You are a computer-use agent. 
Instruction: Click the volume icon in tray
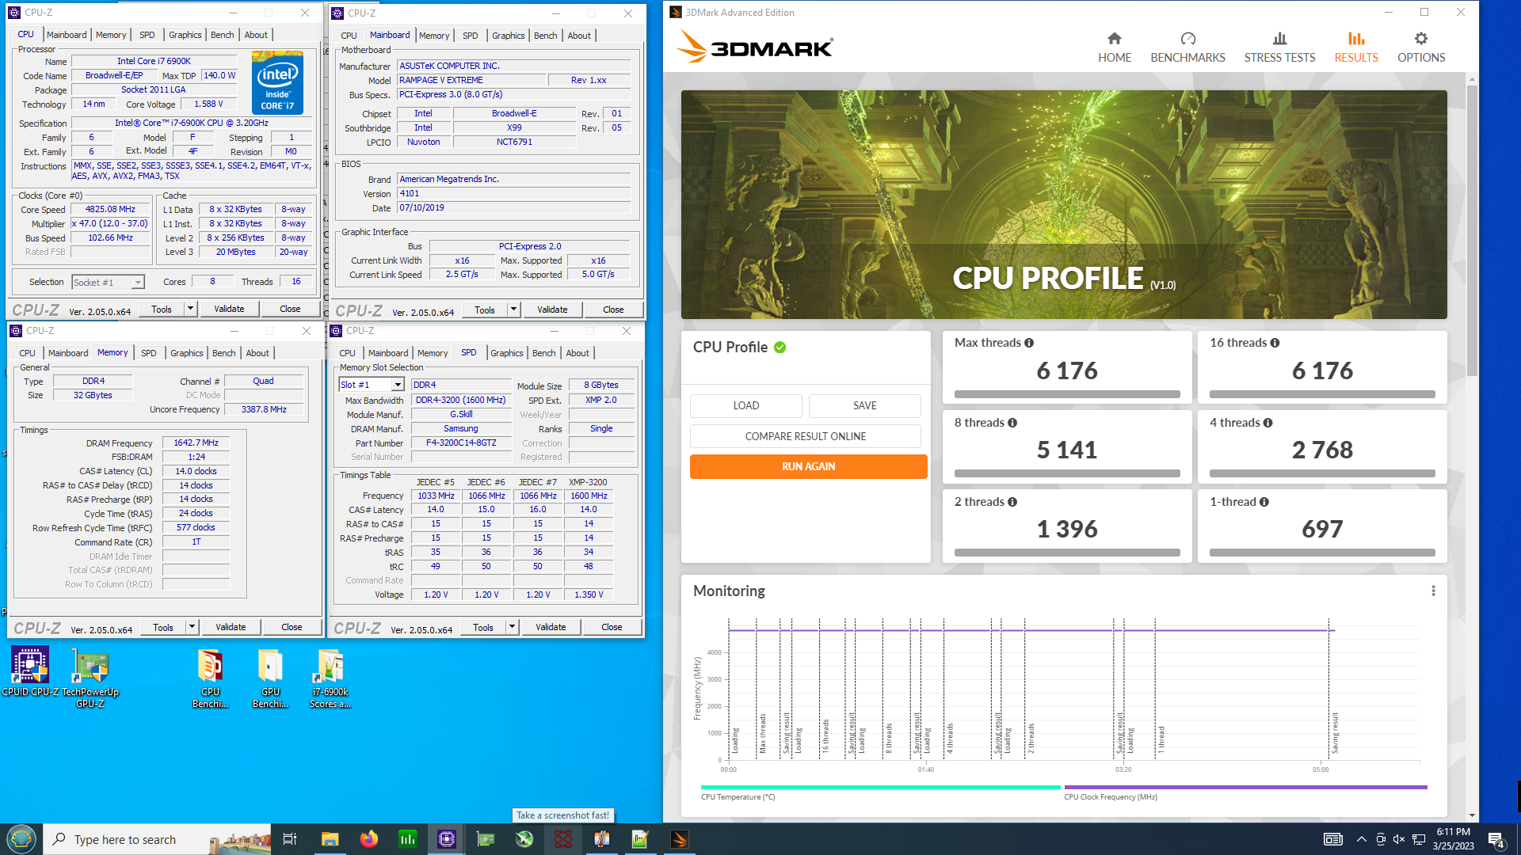(1399, 839)
